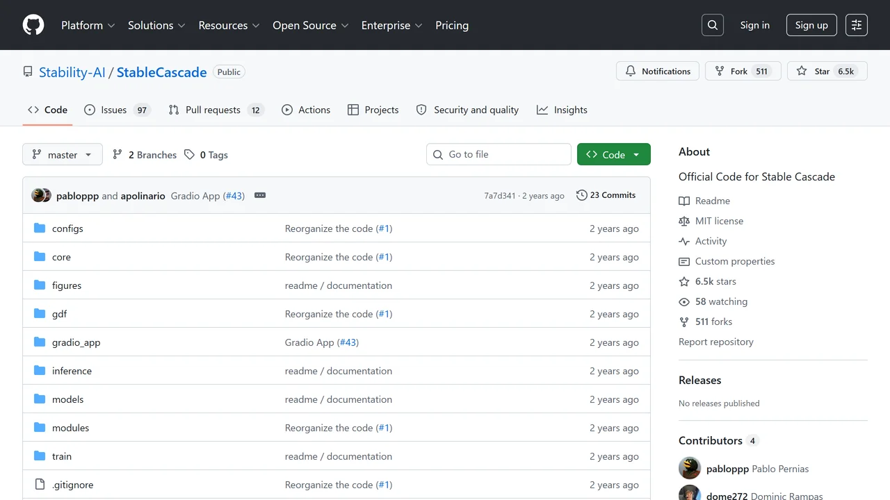890x500 pixels.
Task: View the 511 forks link
Action: [713, 322]
